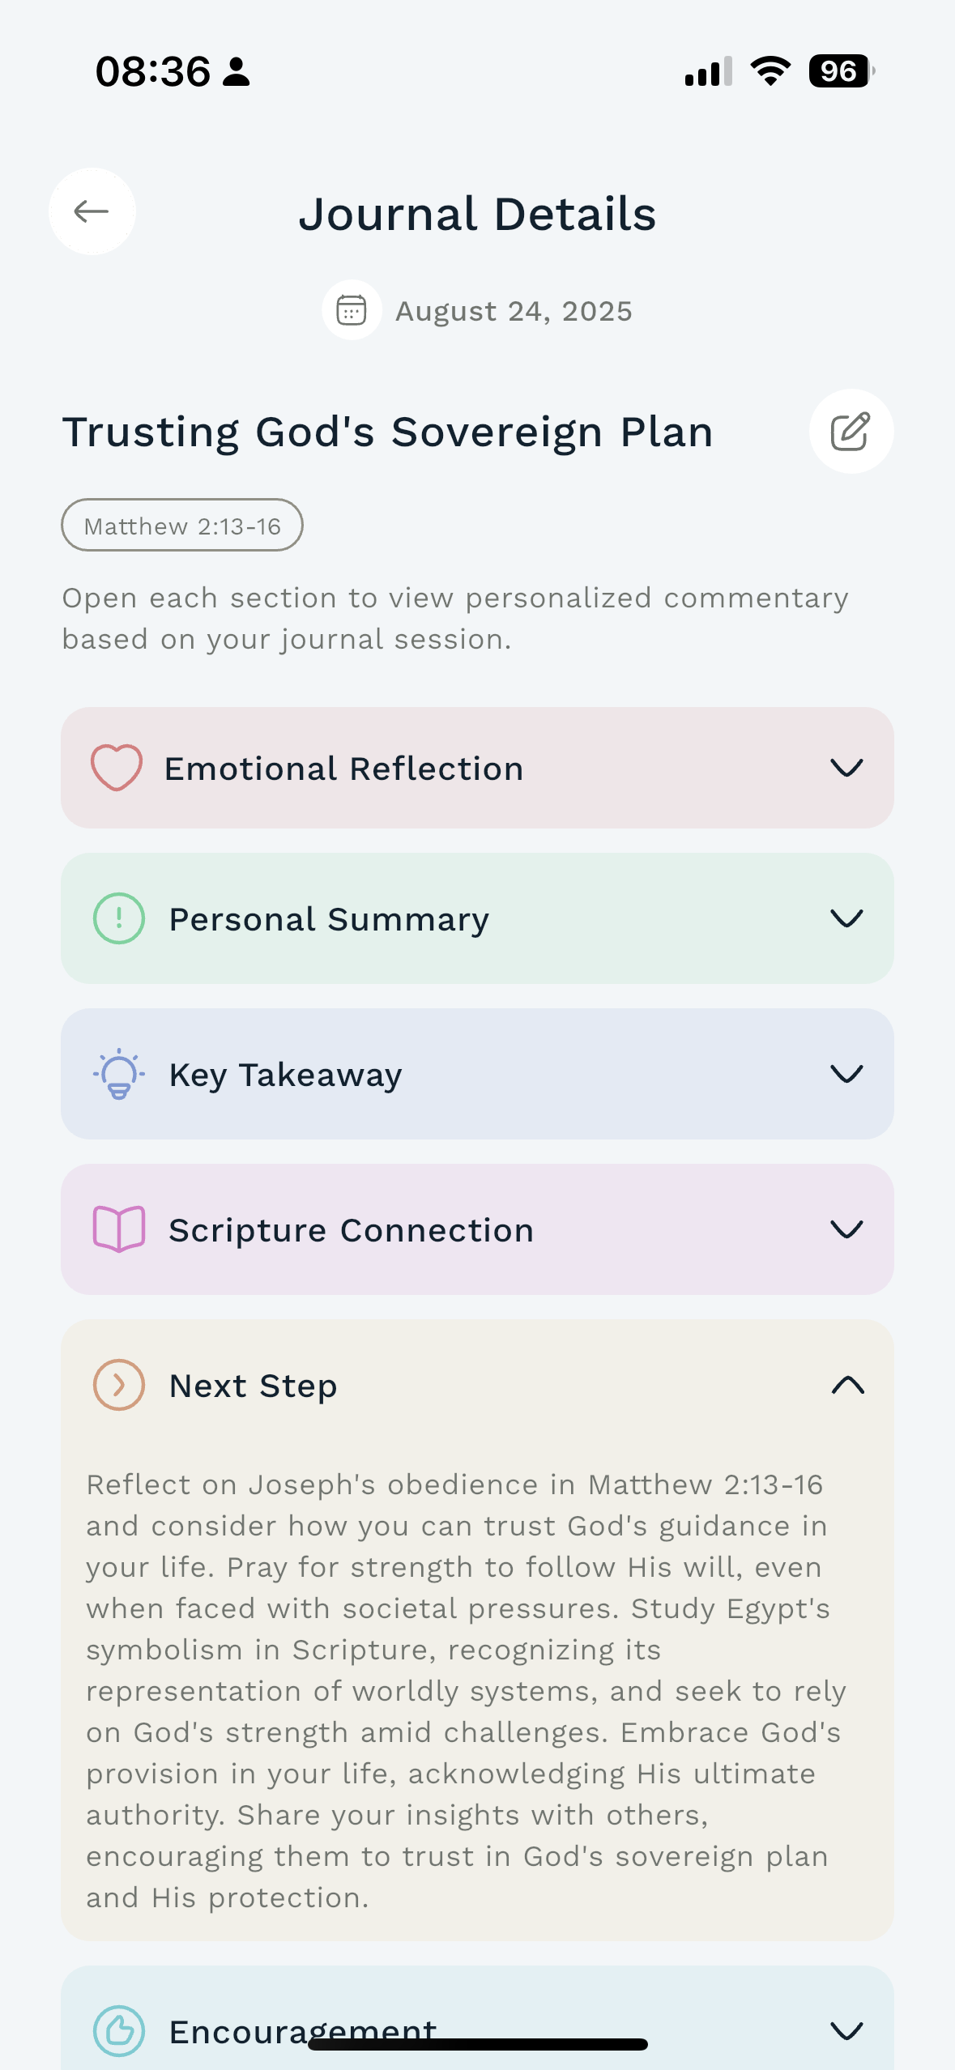
Task: Collapse the Next Step section chevron
Action: 847,1385
